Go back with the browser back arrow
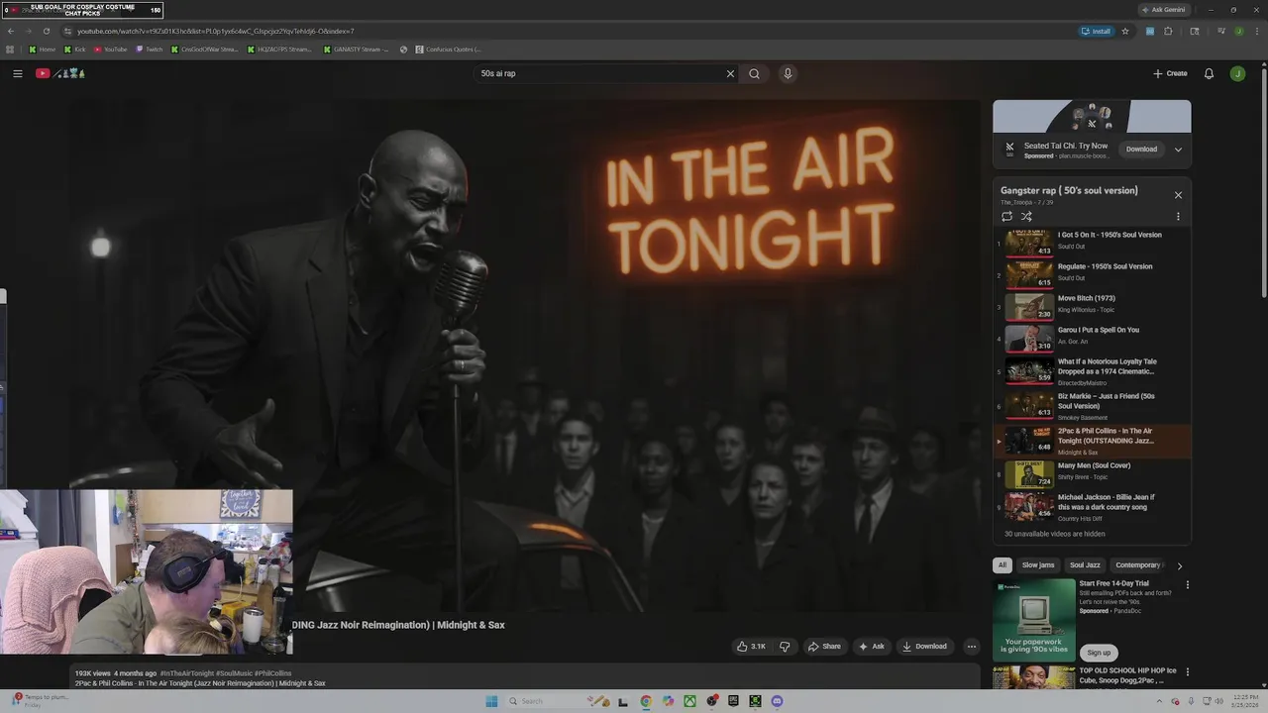The image size is (1268, 713). [x=11, y=31]
